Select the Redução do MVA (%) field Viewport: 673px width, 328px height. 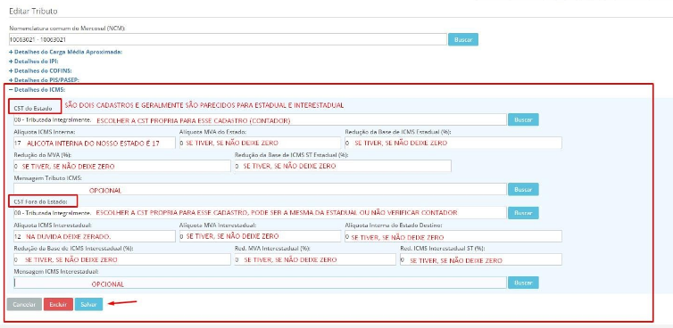[122, 166]
